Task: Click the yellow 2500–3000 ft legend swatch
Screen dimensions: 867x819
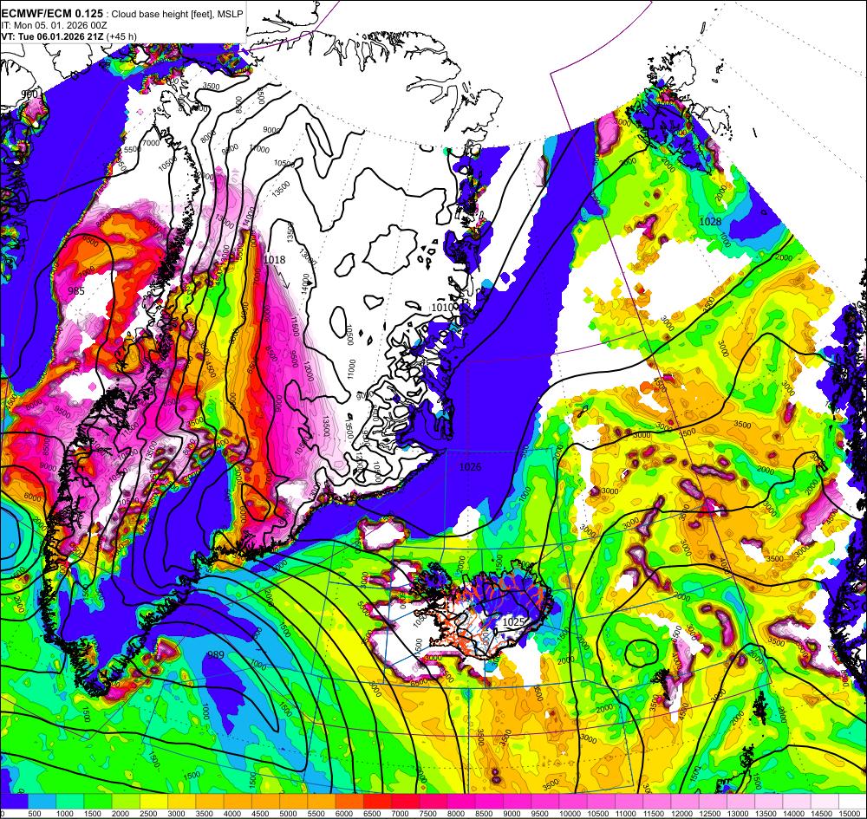Action: [x=153, y=801]
